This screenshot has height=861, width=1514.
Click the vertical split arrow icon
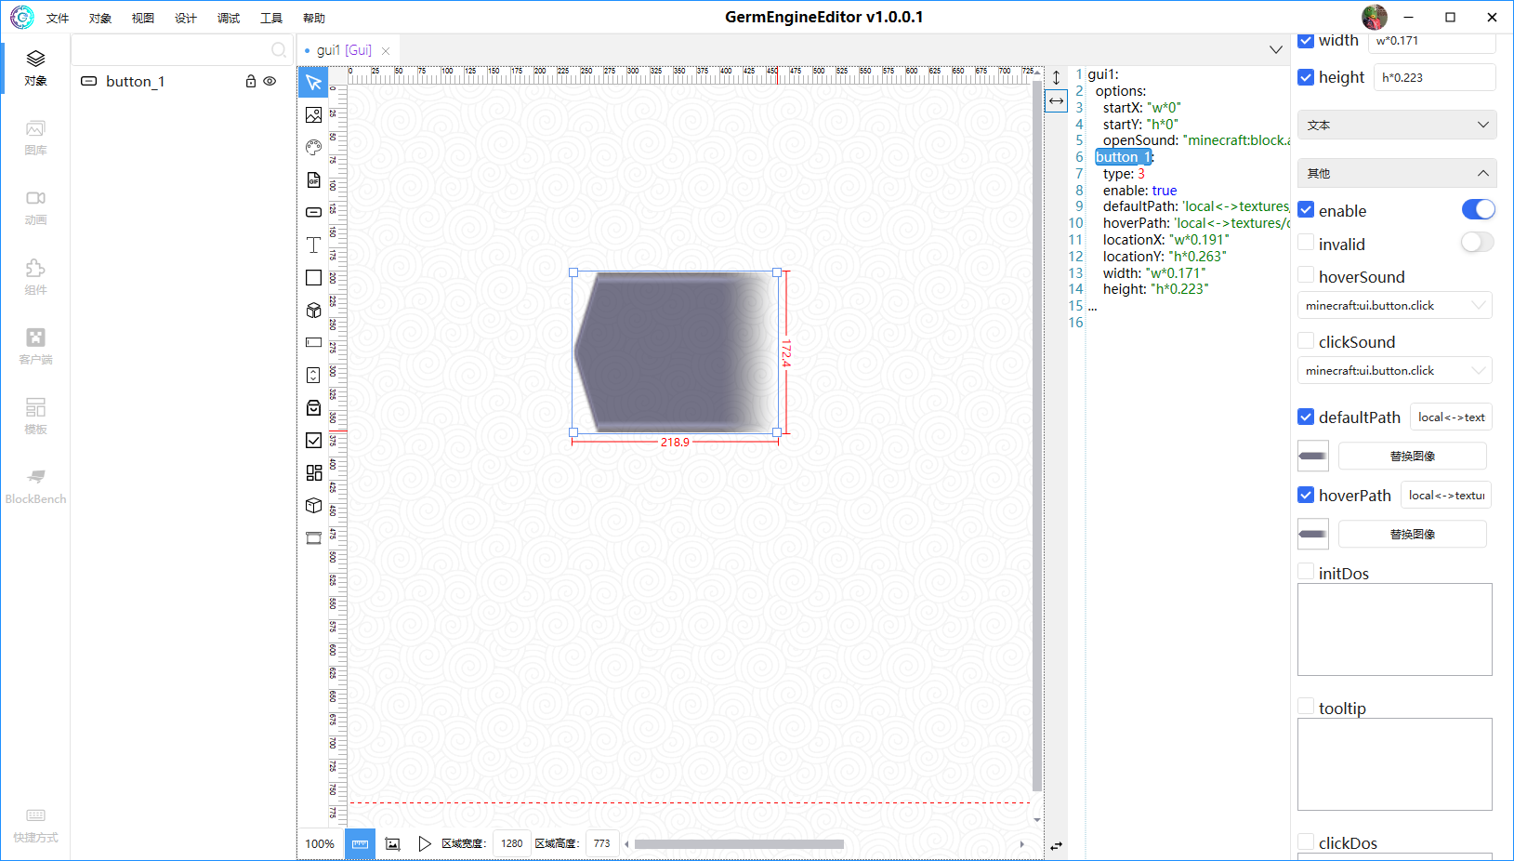pyautogui.click(x=1056, y=78)
